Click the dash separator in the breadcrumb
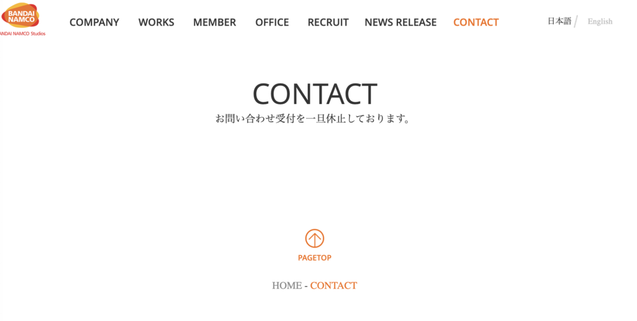Screen dimensions: 637x321 point(306,286)
